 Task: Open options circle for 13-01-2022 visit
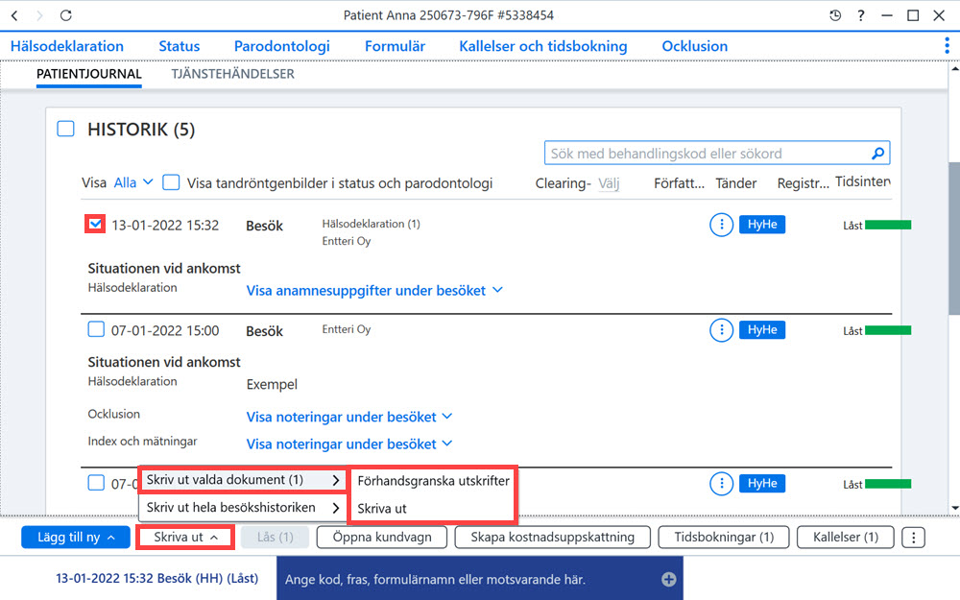click(721, 225)
